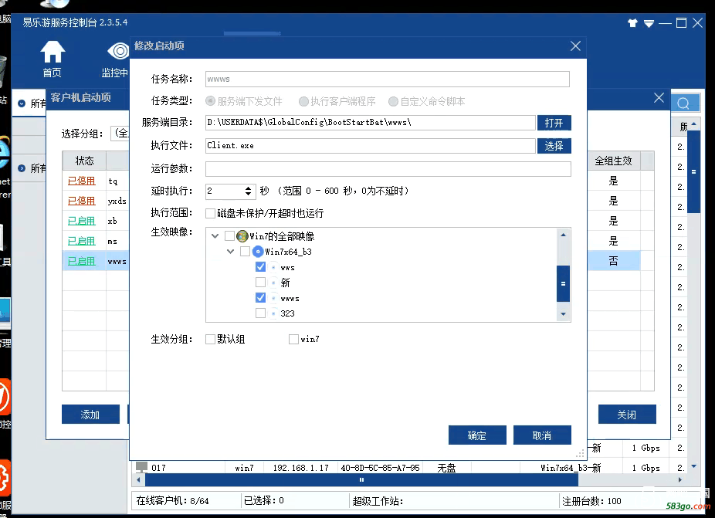Screen dimensions: 715x518
Task: Click the client 017 computer icon
Action: 141,467
